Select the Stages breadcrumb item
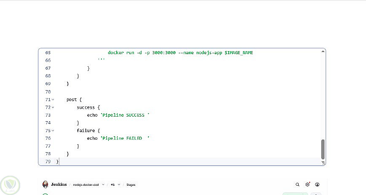 coord(131,185)
